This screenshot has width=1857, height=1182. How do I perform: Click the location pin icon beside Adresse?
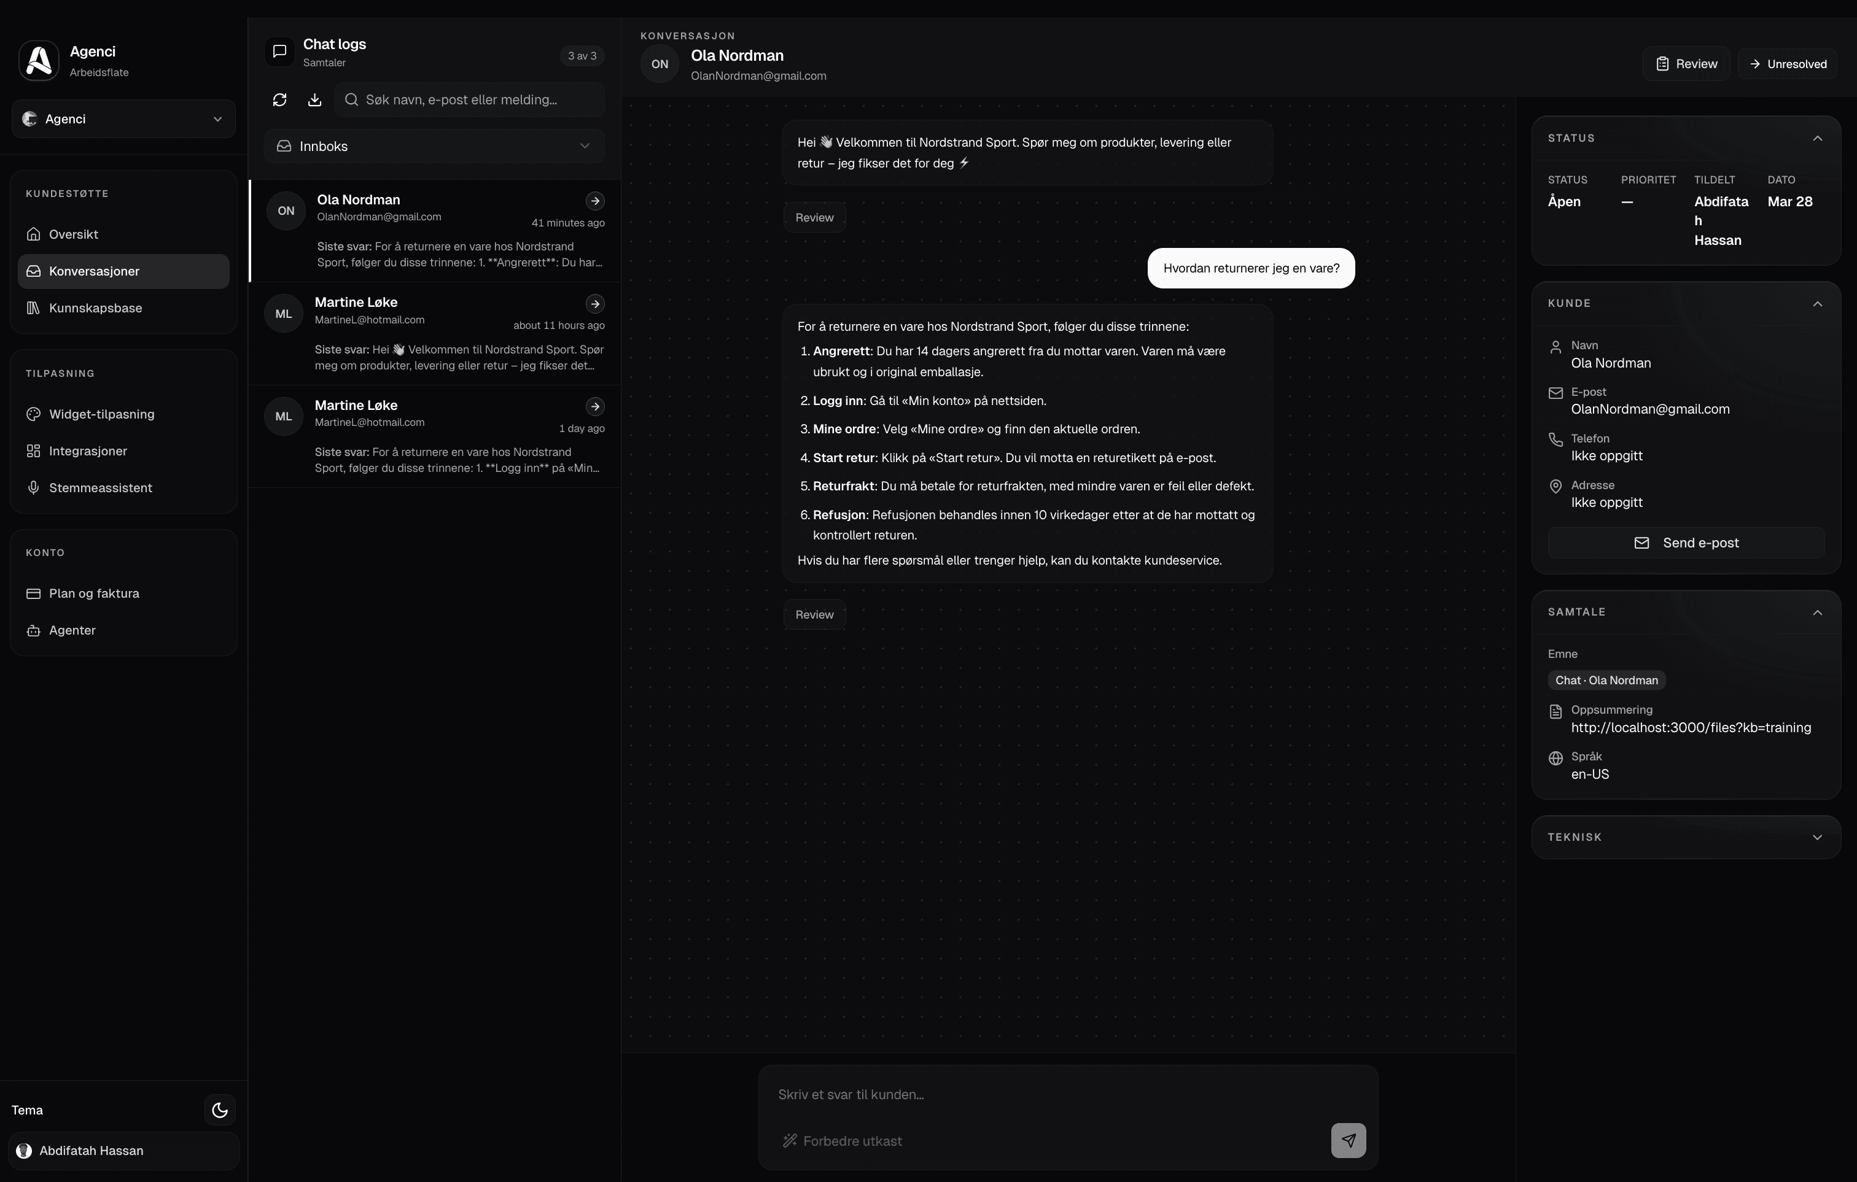pos(1555,486)
